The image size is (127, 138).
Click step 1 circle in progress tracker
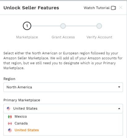(27, 26)
